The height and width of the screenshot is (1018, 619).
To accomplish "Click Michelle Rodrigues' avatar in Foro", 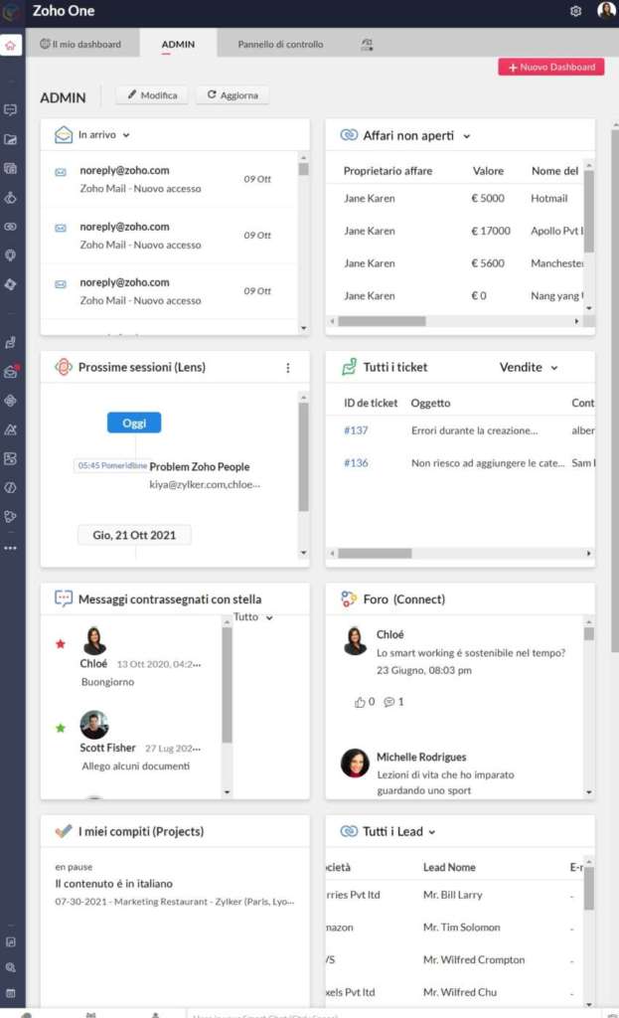I will click(355, 763).
